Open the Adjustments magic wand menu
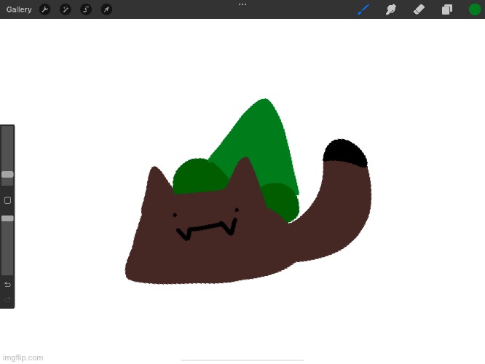 tap(66, 9)
